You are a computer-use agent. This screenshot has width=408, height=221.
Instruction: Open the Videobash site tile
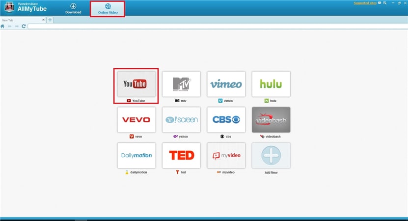271,119
